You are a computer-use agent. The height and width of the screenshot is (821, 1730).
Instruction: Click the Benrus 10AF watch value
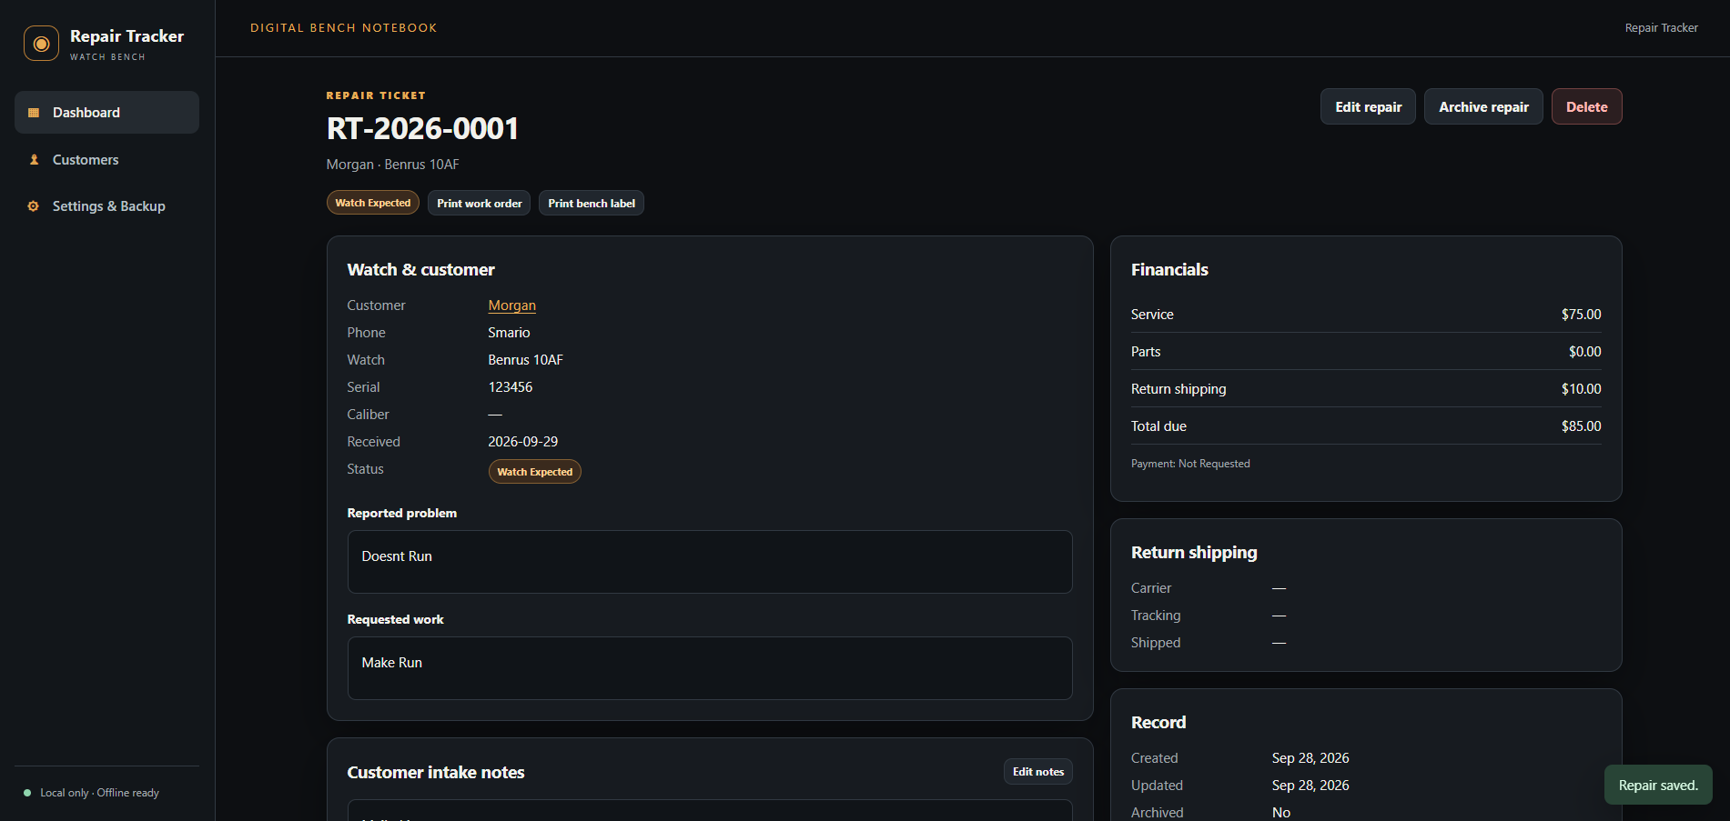coord(525,360)
